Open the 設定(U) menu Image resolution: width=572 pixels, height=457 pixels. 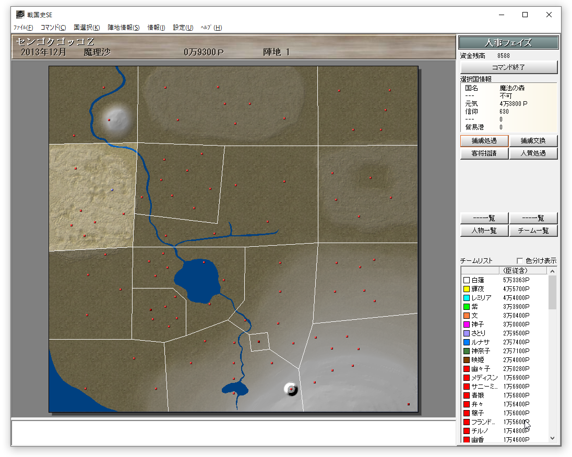pyautogui.click(x=183, y=28)
